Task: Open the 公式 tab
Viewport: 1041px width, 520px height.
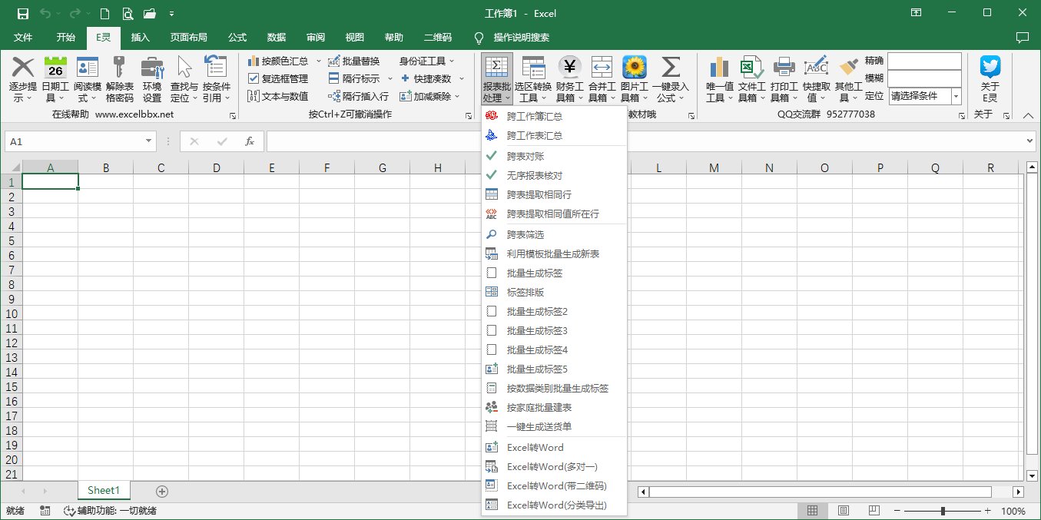Action: coord(237,37)
